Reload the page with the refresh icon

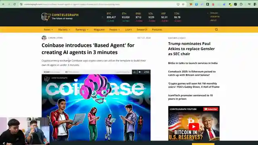pos(15,4)
